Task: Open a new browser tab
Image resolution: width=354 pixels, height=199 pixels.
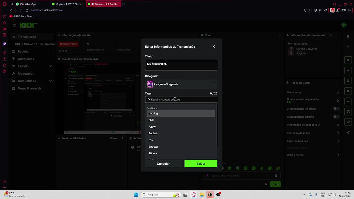Action: (x=123, y=4)
